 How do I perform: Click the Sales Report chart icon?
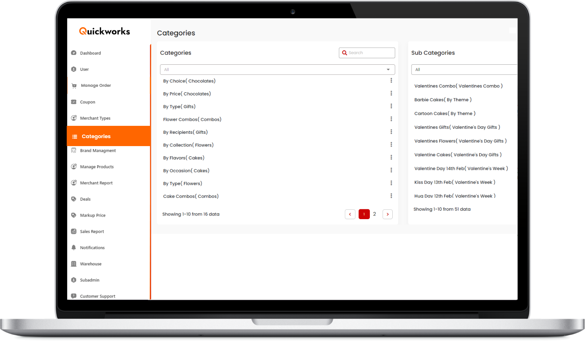click(74, 231)
